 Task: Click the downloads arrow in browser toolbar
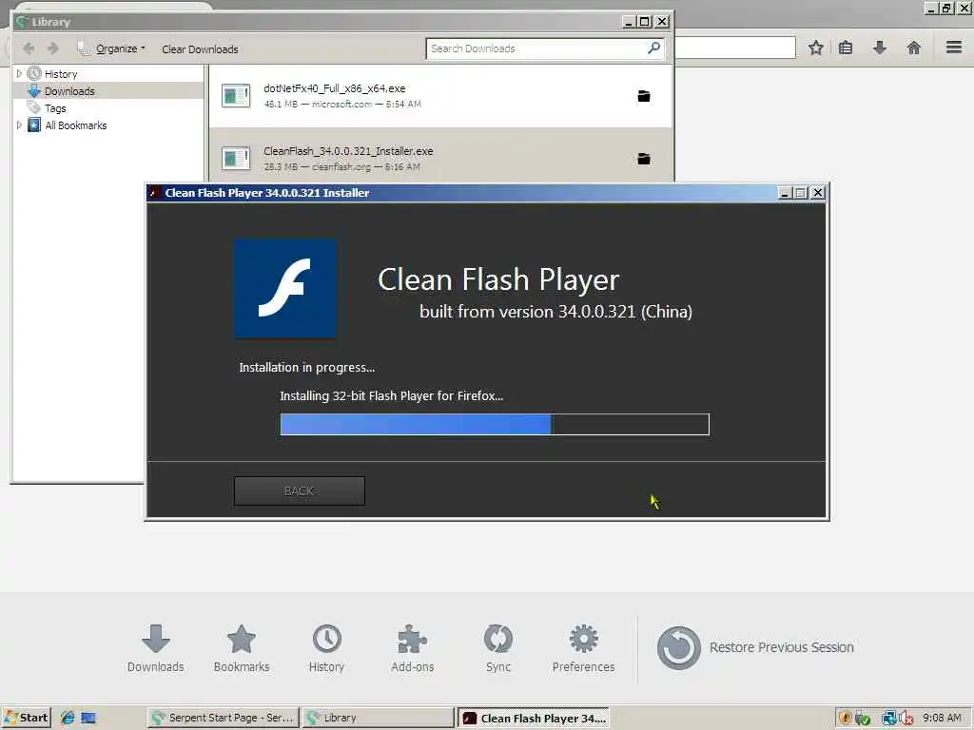pyautogui.click(x=879, y=48)
